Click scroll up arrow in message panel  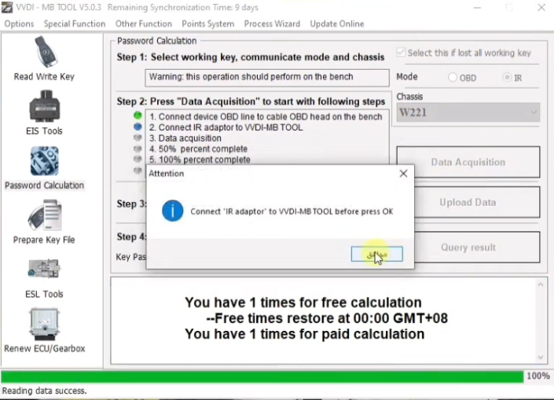[x=540, y=284]
